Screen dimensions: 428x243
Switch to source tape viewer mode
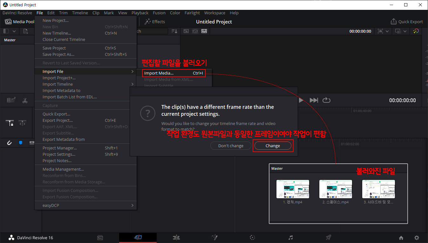(195, 31)
